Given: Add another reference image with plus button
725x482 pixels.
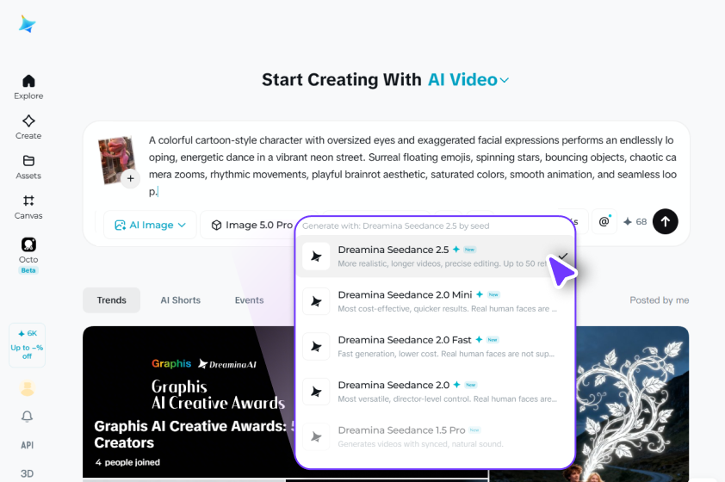Looking at the screenshot, I should click(x=130, y=178).
